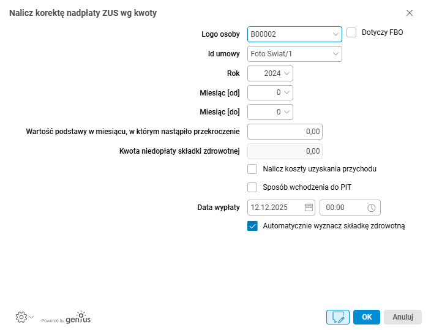
Task: Click the 00:00 time input field
Action: (x=343, y=208)
